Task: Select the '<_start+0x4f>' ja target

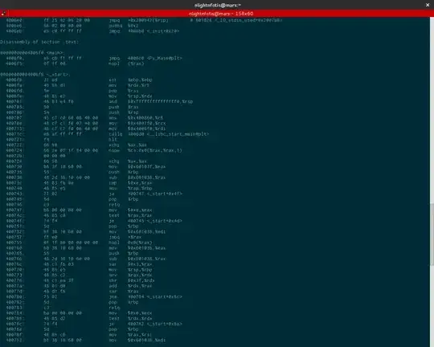Action: coord(155,194)
